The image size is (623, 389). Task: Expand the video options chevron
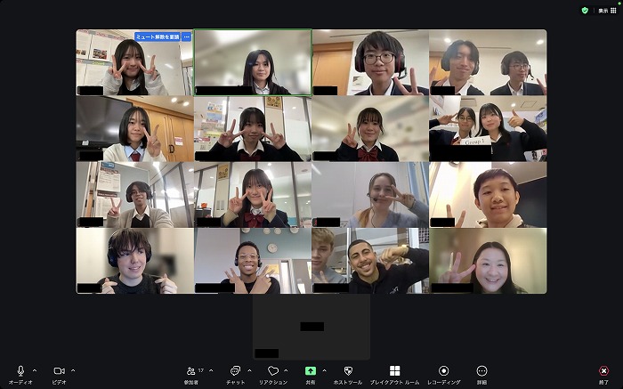[x=73, y=369]
